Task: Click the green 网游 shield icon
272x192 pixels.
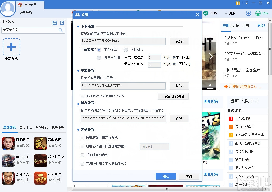Action: pos(205,13)
